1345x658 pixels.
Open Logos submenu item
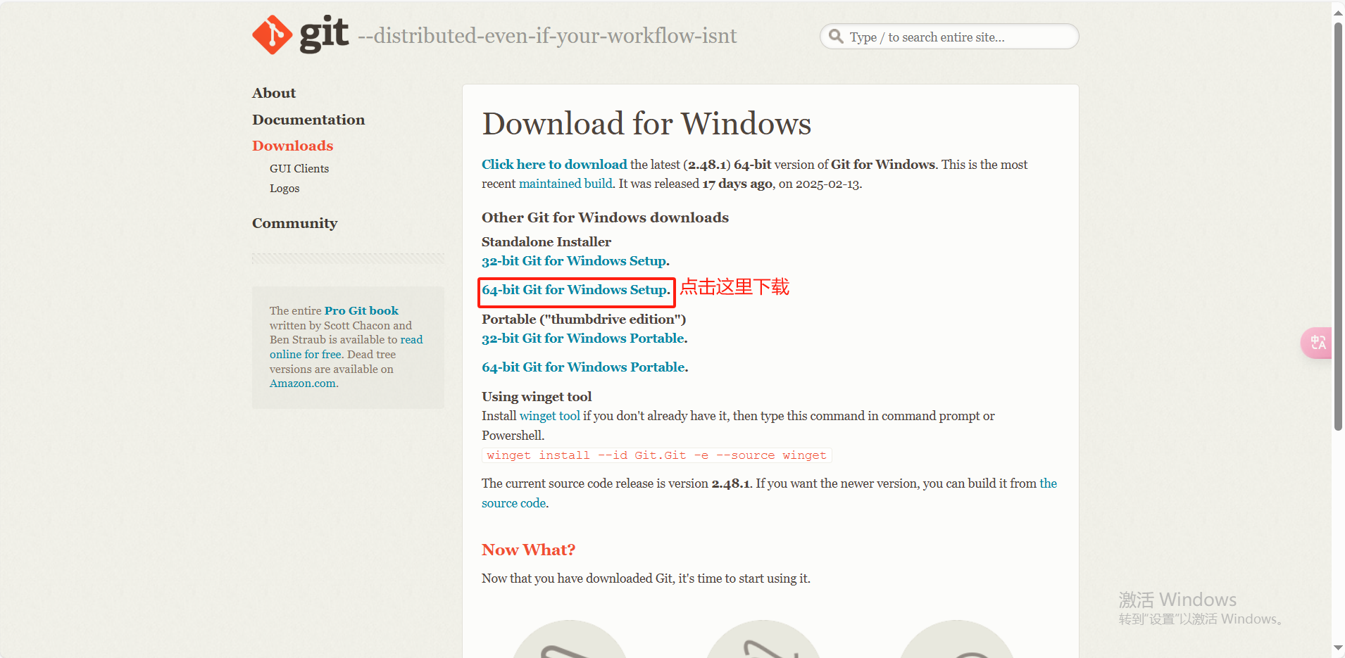tap(284, 189)
